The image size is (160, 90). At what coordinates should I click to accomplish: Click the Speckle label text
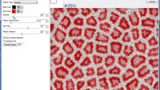coord(6,15)
